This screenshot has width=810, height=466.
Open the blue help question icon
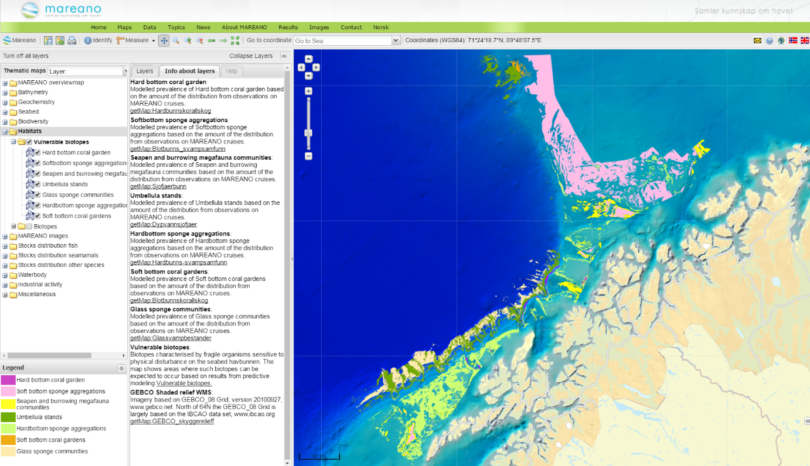[x=770, y=40]
